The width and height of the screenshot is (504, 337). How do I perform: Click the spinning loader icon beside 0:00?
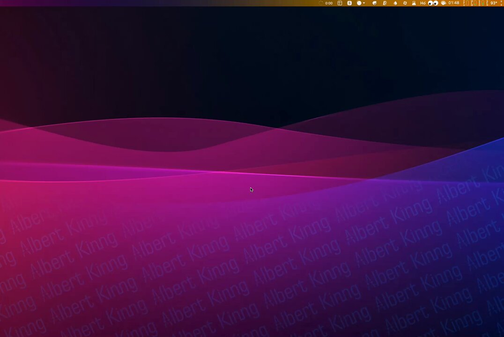[x=321, y=3]
